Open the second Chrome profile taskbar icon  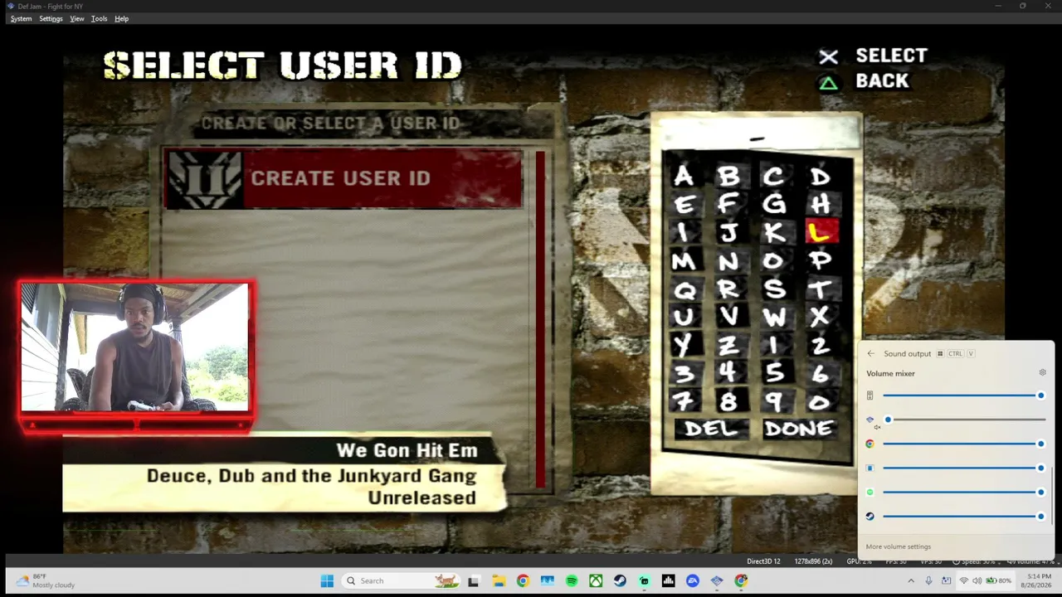[741, 580]
